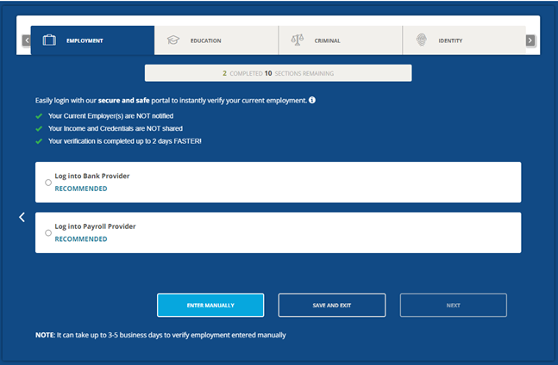The height and width of the screenshot is (365, 558).
Task: Click the Log into Payroll Provider card
Action: click(278, 232)
